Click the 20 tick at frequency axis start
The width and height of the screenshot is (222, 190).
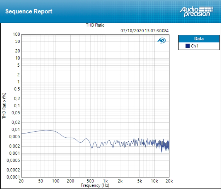coord(21,181)
